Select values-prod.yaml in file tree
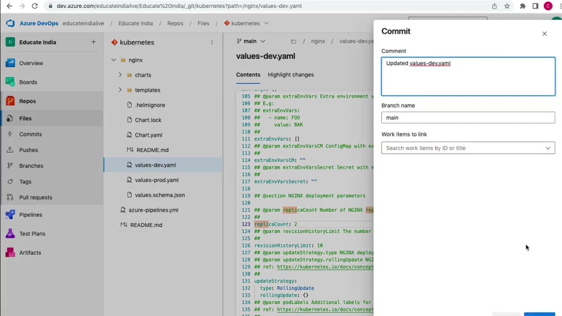 point(156,180)
